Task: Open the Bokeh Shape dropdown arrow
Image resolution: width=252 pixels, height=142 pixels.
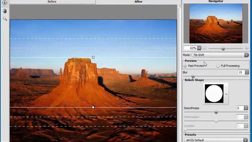Action: coord(226,94)
